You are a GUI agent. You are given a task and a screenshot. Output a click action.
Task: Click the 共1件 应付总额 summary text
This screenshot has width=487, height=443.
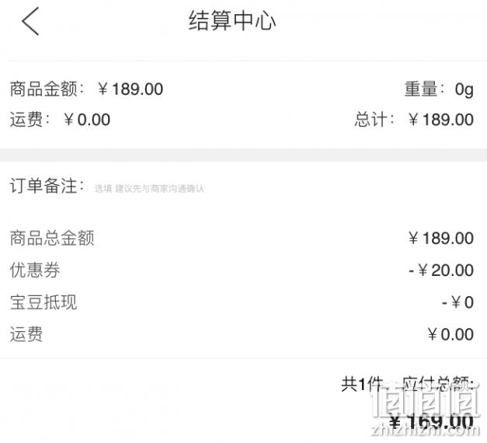tap(408, 384)
